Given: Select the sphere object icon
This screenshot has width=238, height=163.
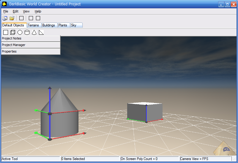Looking at the screenshot, I should (20, 32).
